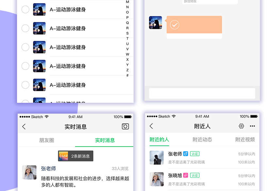
Task: Open 张晓旭 avatar in nearby list
Action: tap(156, 179)
